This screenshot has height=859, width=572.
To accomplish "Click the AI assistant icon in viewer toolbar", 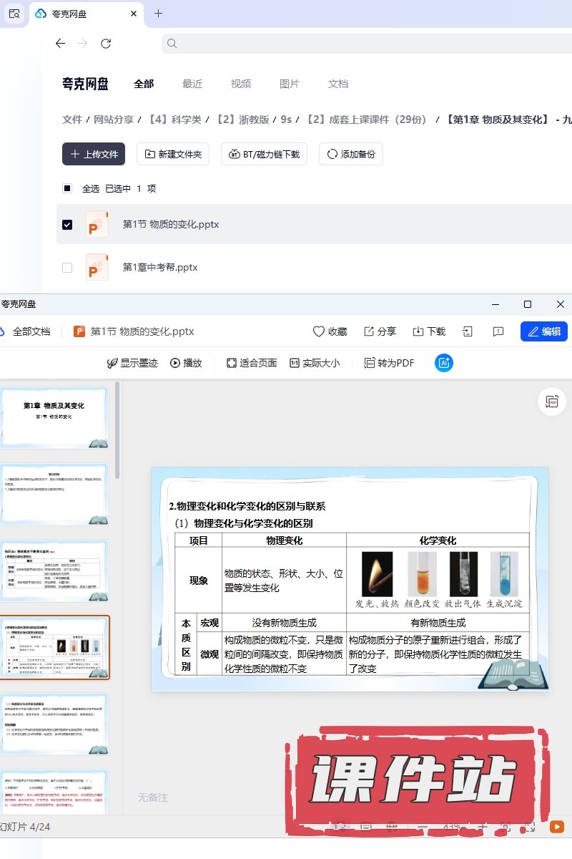I will pyautogui.click(x=444, y=363).
